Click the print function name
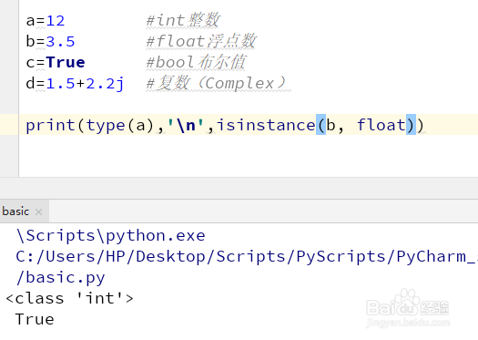The image size is (478, 340). click(x=50, y=125)
